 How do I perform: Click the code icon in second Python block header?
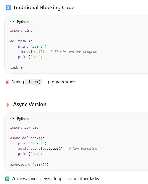pyautogui.click(x=12, y=119)
